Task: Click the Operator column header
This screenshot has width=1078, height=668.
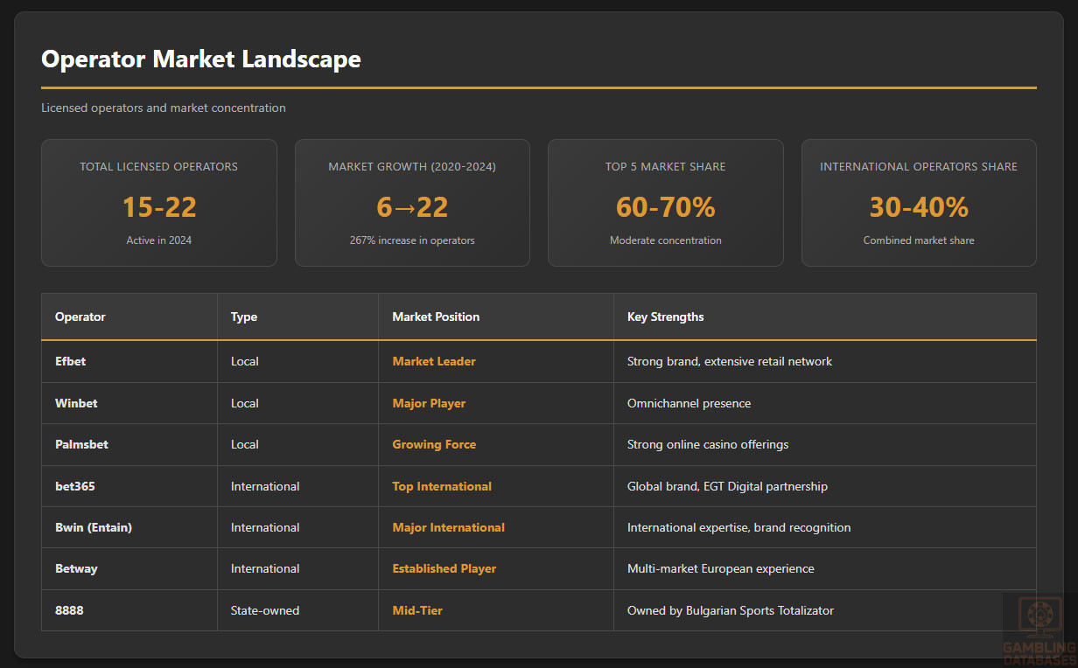Action: click(x=80, y=317)
